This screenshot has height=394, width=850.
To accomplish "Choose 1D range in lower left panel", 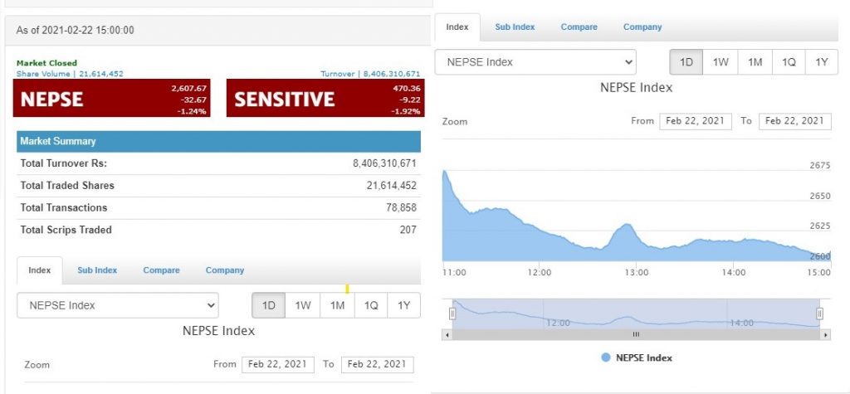I will (269, 306).
